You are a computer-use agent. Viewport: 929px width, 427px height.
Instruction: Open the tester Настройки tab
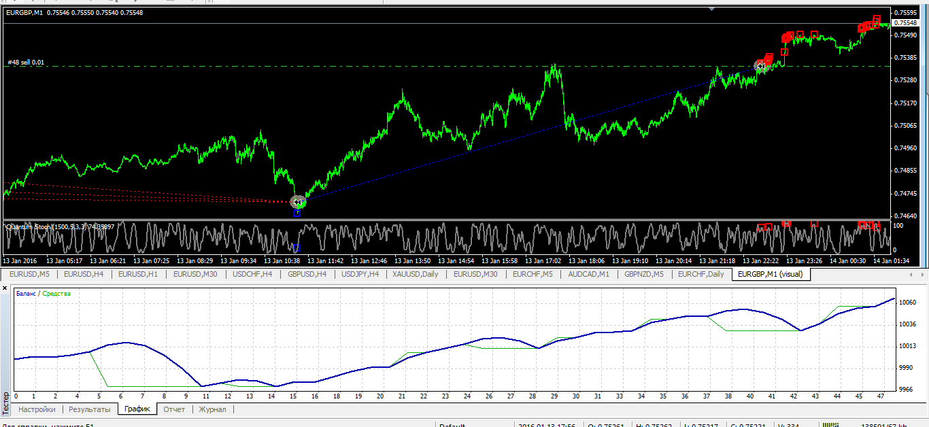37,409
